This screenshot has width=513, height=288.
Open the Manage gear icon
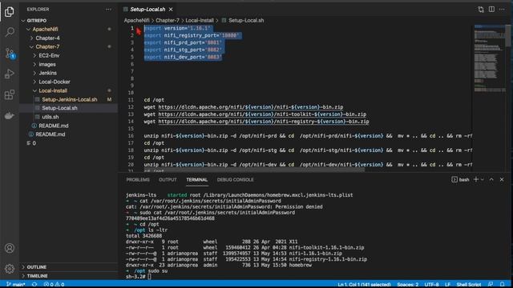pos(10,269)
